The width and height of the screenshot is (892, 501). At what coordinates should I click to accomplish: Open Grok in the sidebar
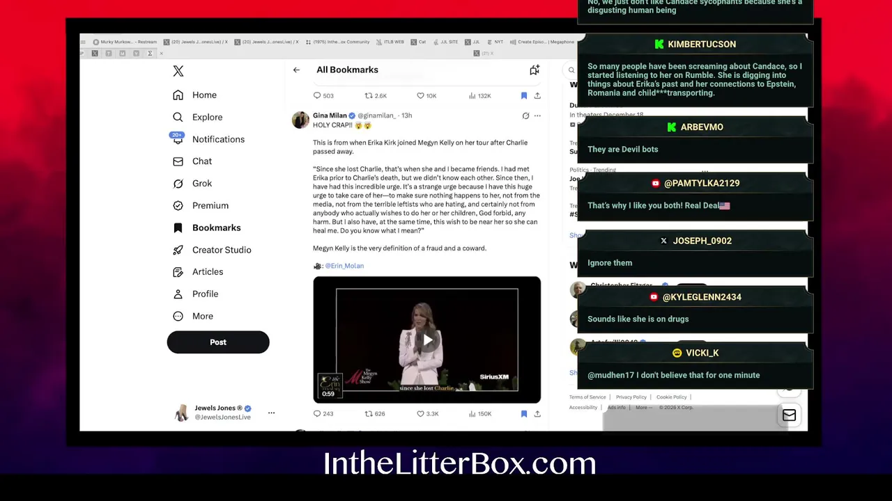click(x=192, y=183)
